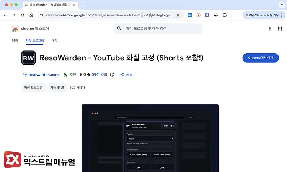
Task: Go back to the previous page
Action: point(5,15)
